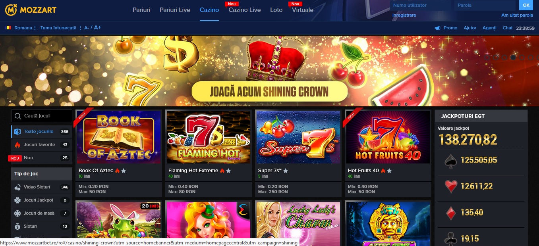The image size is (539, 246).
Task: Open the Cazino Live tab
Action: pos(245,10)
